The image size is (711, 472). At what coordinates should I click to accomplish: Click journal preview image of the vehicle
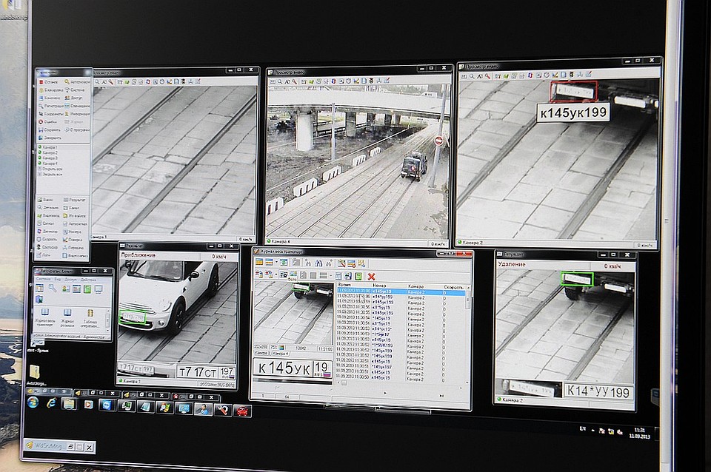pos(293,313)
